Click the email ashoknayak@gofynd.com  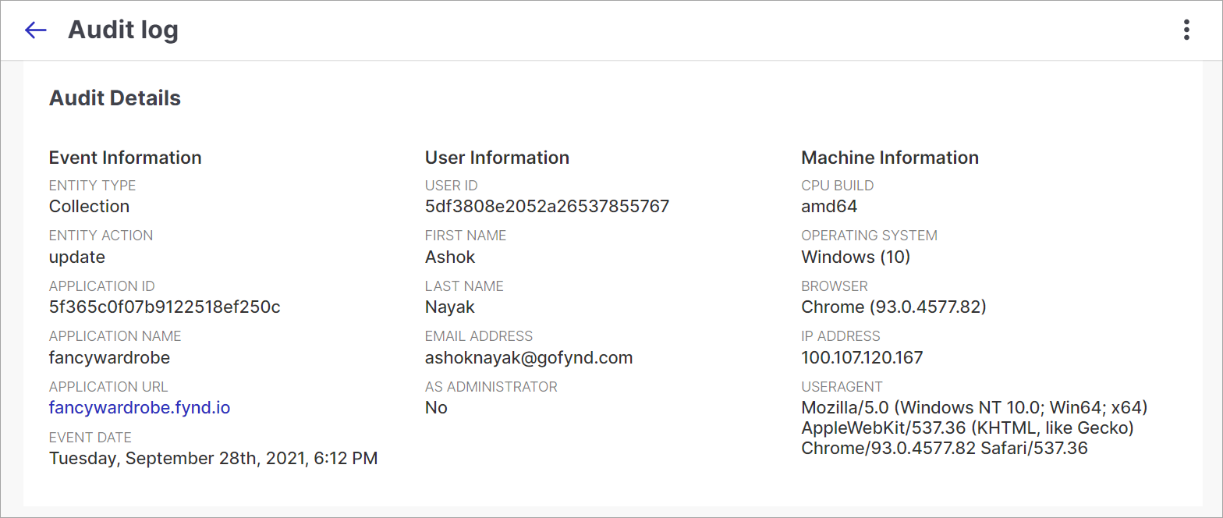pos(529,358)
